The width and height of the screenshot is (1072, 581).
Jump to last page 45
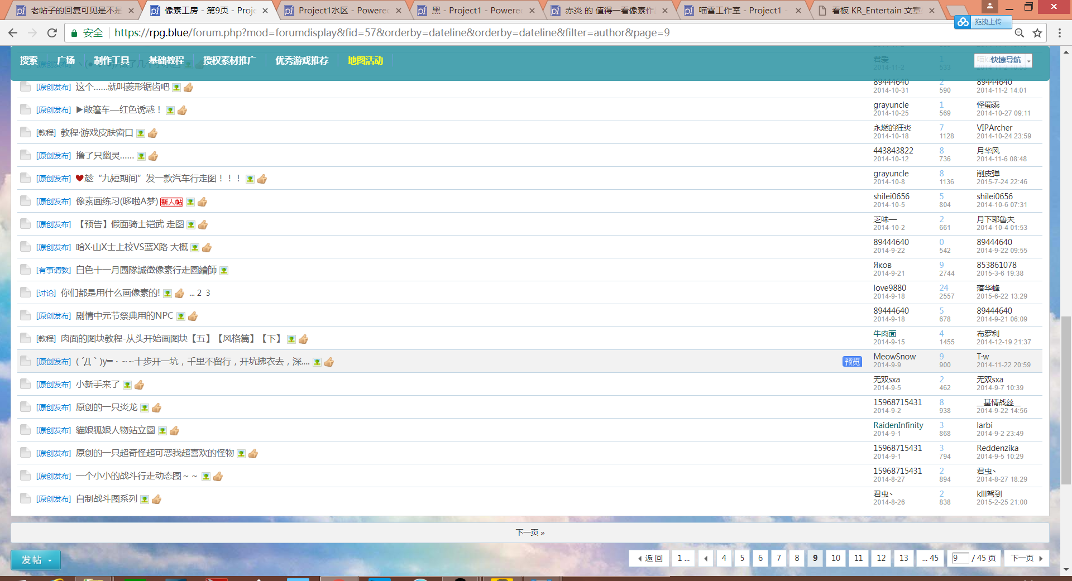pos(930,558)
